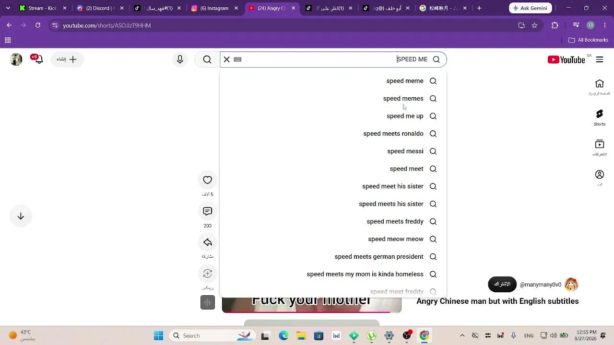Viewport: 614px width, 345px height.
Task: Open the Apps grid in bookmarks bar
Action: pyautogui.click(x=8, y=40)
